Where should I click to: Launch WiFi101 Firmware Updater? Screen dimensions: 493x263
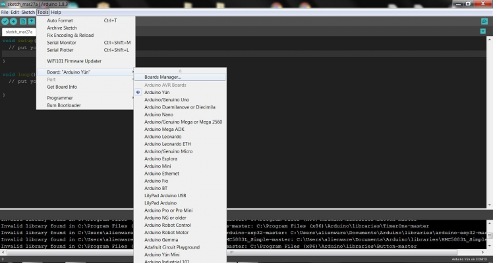tap(74, 60)
